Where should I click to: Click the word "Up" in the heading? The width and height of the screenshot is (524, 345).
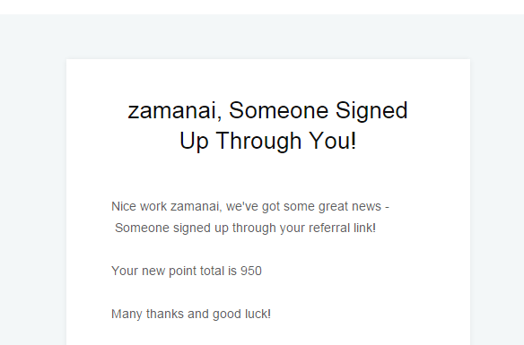tap(194, 142)
